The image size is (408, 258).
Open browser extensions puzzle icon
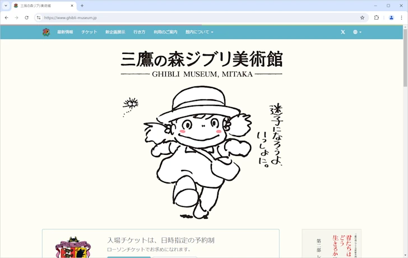tap(376, 18)
